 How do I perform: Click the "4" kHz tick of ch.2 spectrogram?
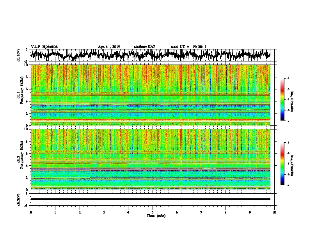(x=27, y=166)
